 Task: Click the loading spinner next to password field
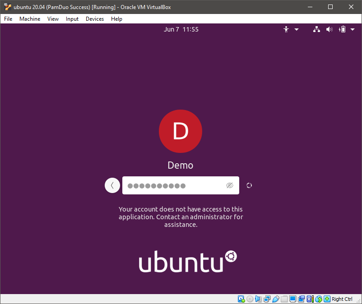click(x=249, y=185)
